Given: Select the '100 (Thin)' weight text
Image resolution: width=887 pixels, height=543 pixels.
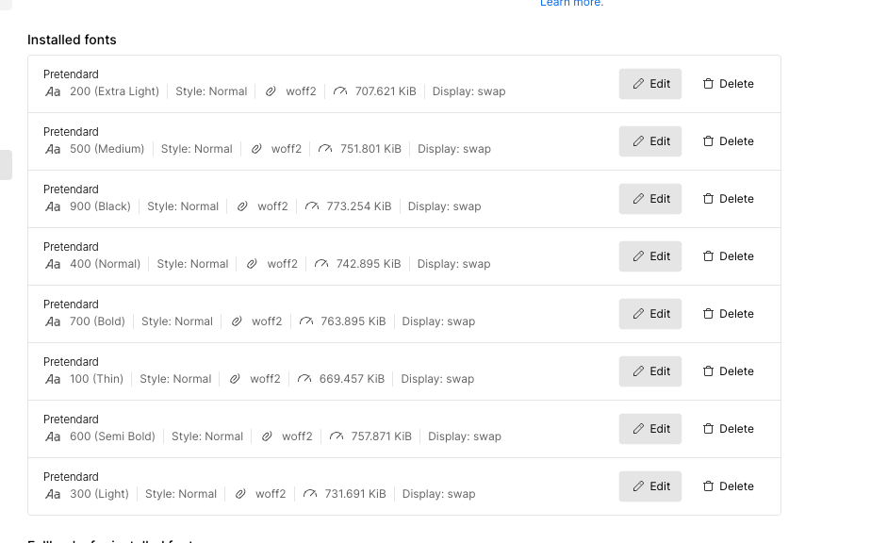Looking at the screenshot, I should [96, 379].
